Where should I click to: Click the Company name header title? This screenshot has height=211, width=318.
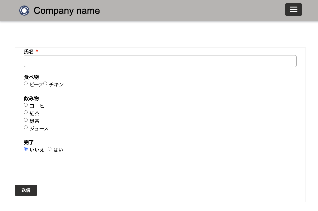coord(67,11)
